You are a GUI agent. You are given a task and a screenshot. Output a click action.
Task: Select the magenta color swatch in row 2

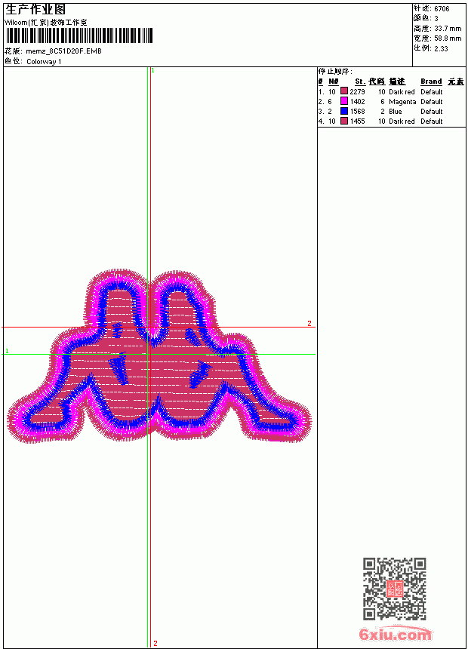click(343, 101)
